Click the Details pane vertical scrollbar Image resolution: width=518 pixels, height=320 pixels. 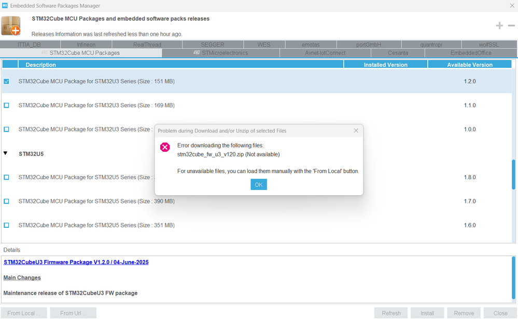tap(513, 278)
